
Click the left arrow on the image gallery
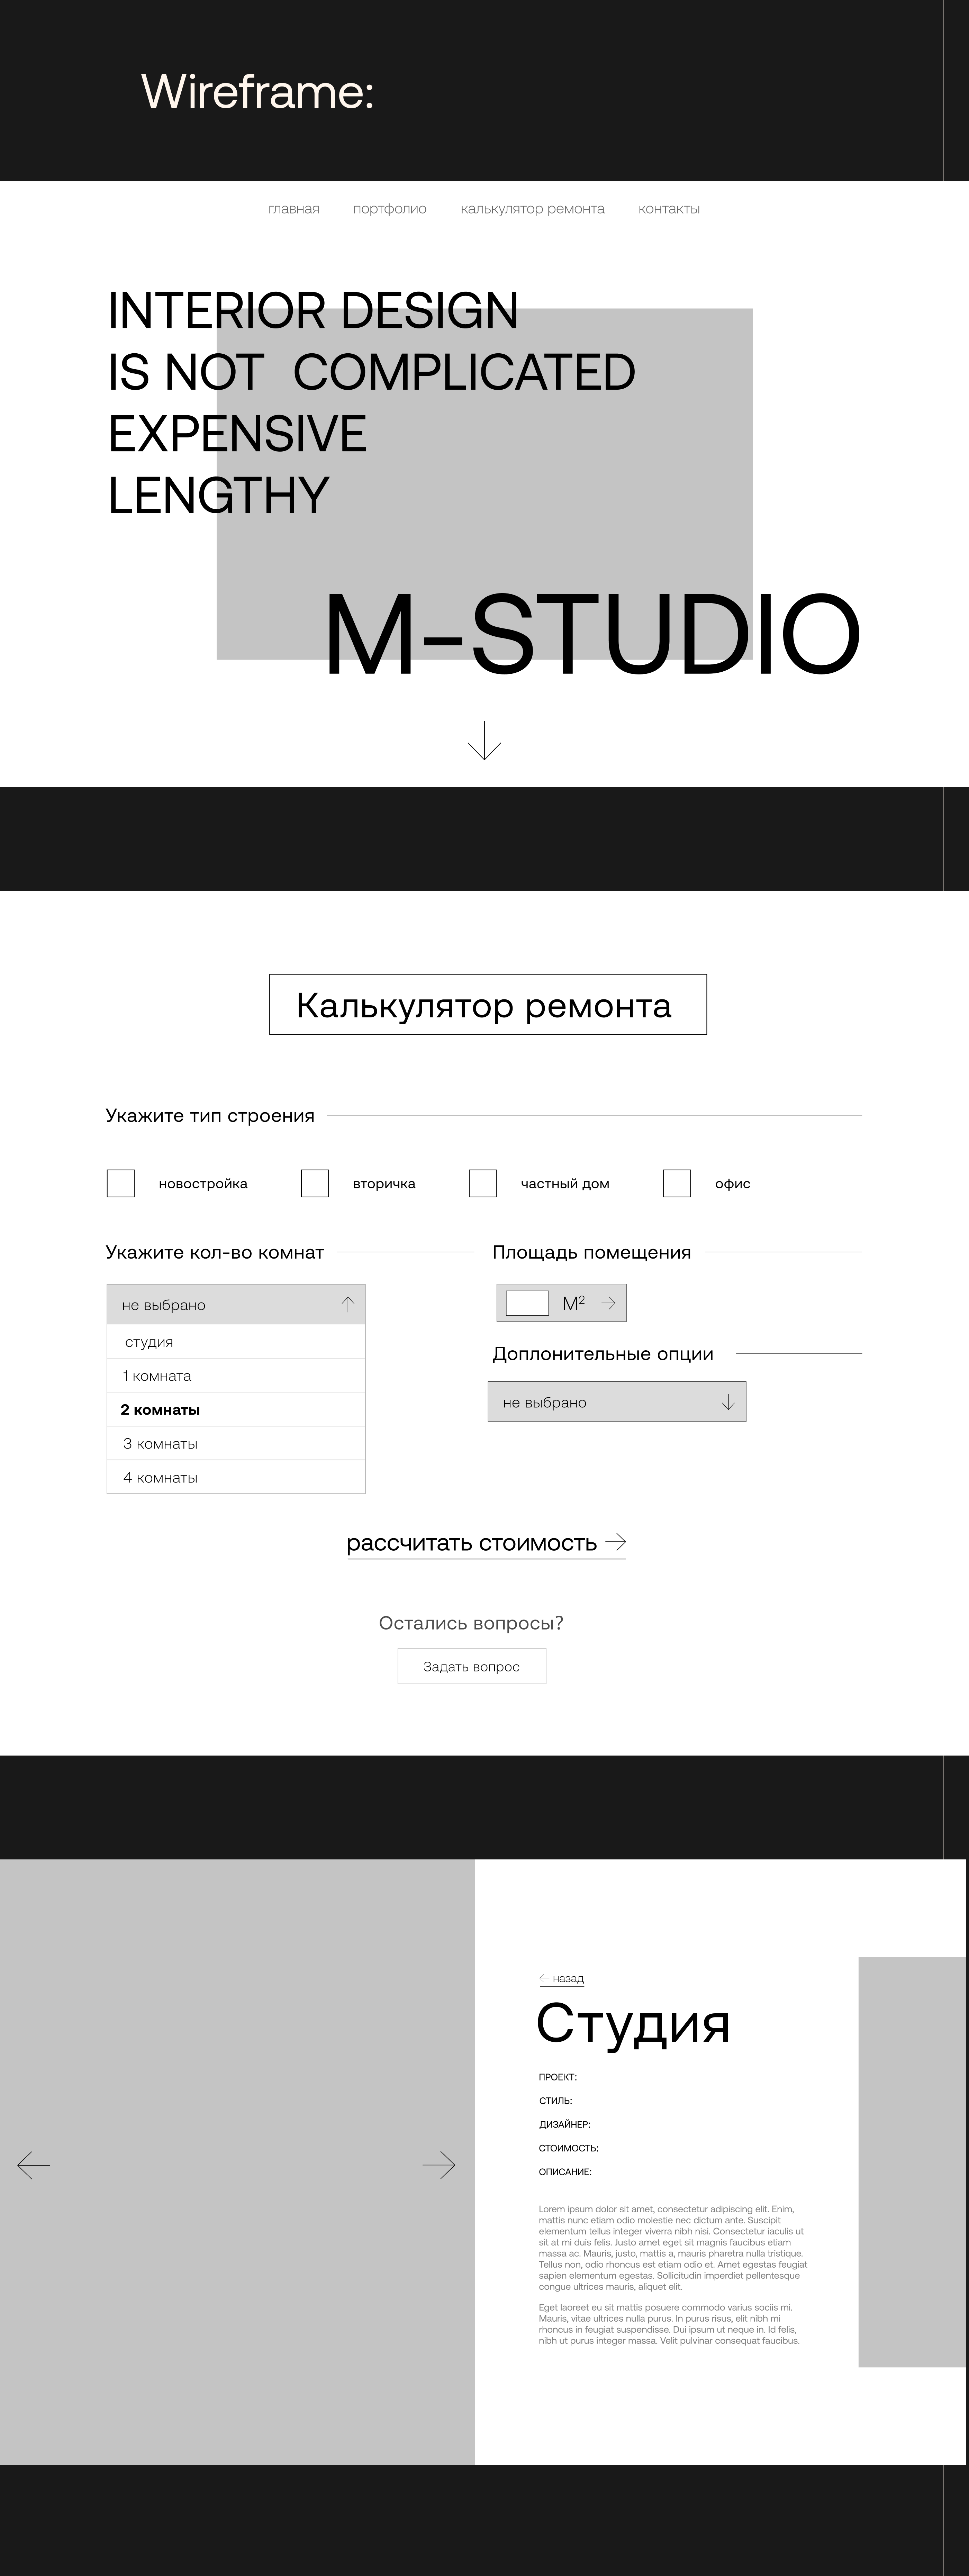pos(33,2165)
